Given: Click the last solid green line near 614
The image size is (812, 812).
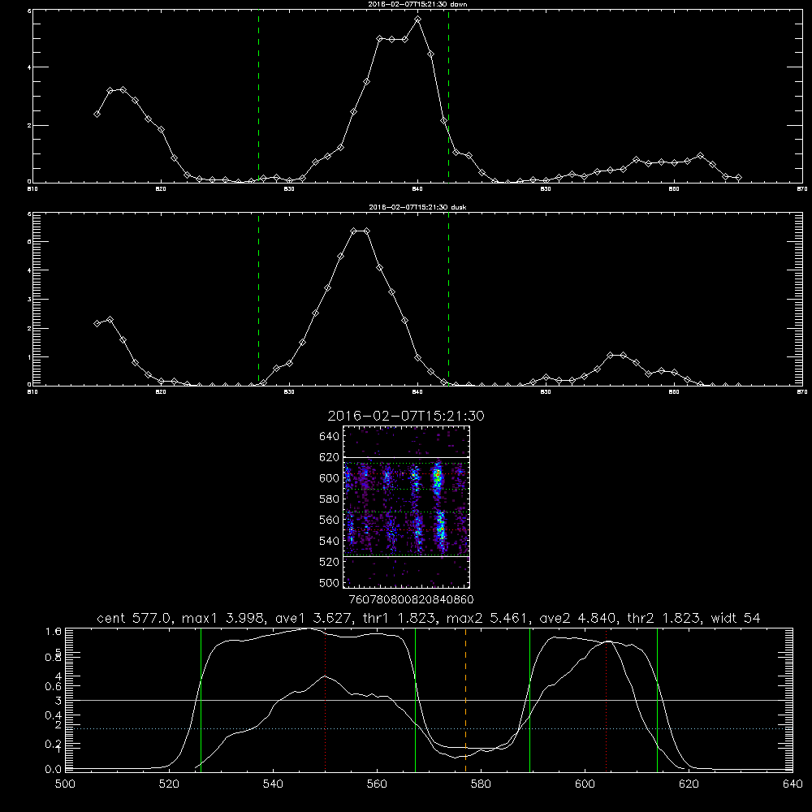Looking at the screenshot, I should [657, 699].
